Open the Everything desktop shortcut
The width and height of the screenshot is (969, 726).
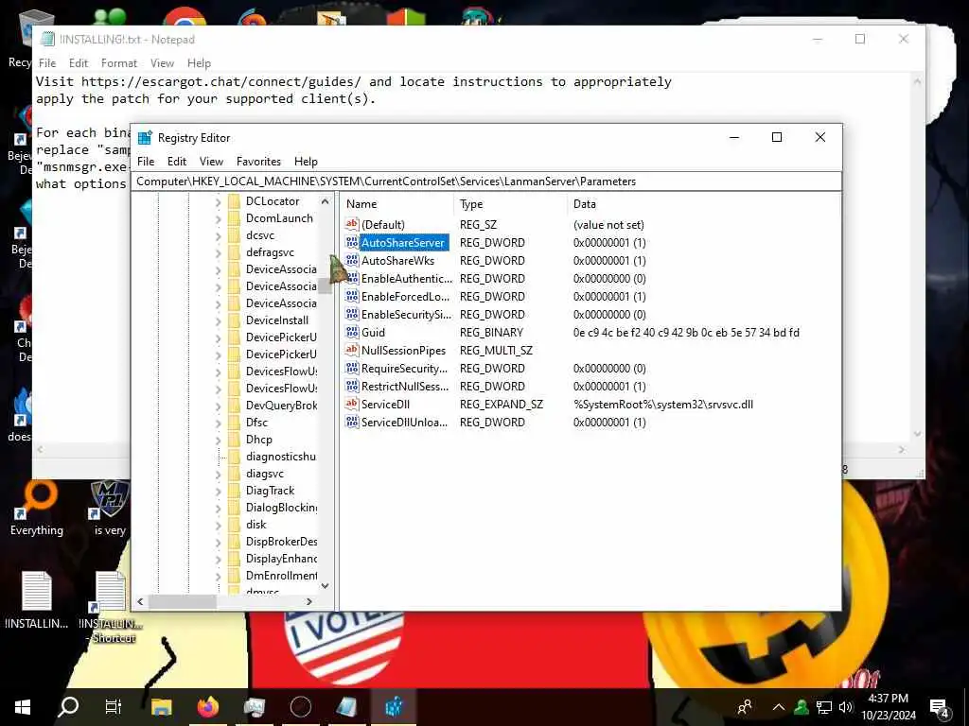pyautogui.click(x=37, y=509)
